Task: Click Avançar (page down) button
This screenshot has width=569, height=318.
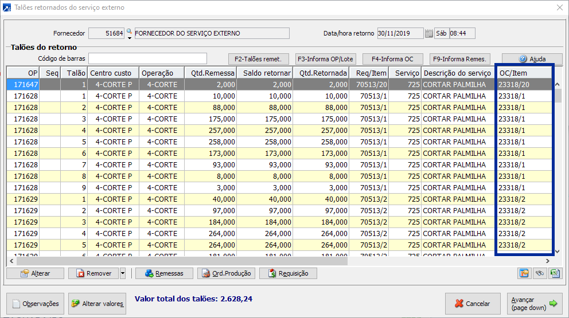Action: [x=535, y=304]
